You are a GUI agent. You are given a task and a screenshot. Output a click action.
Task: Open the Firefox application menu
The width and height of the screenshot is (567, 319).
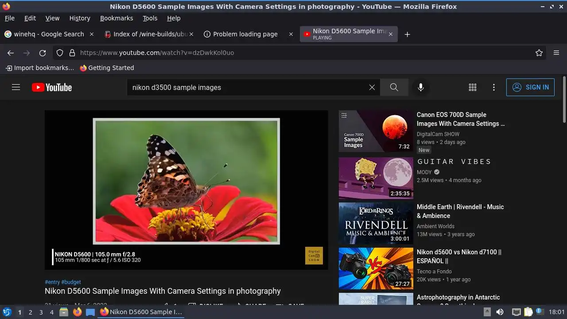pos(556,53)
